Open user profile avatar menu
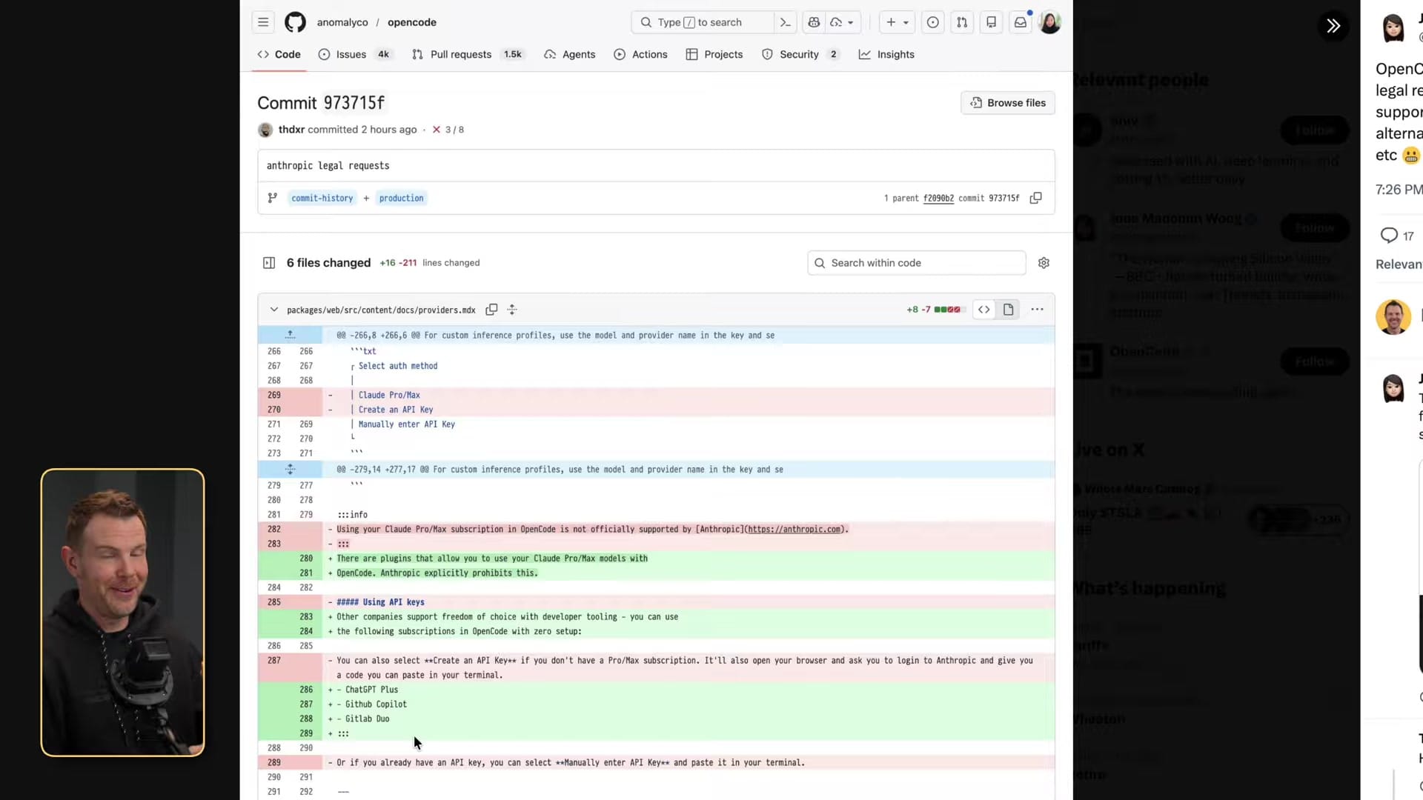This screenshot has height=800, width=1423. [1049, 22]
